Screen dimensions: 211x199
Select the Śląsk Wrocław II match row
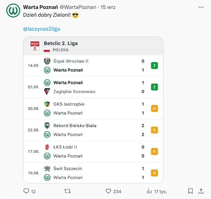click(93, 66)
